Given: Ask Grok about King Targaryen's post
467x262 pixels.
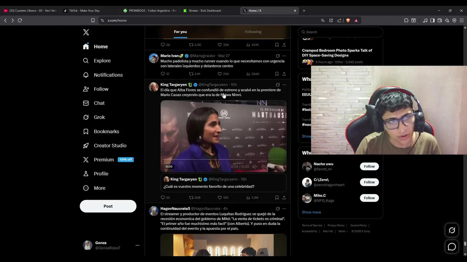Looking at the screenshot, I should [278, 85].
